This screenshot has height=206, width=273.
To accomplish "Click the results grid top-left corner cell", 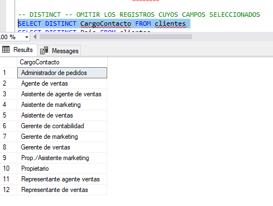I will (x=8, y=62).
